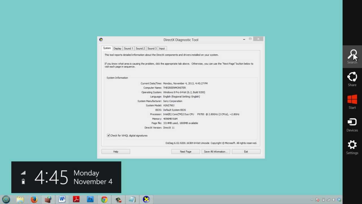
Task: Open the notepad taskbar icon
Action: click(132, 199)
